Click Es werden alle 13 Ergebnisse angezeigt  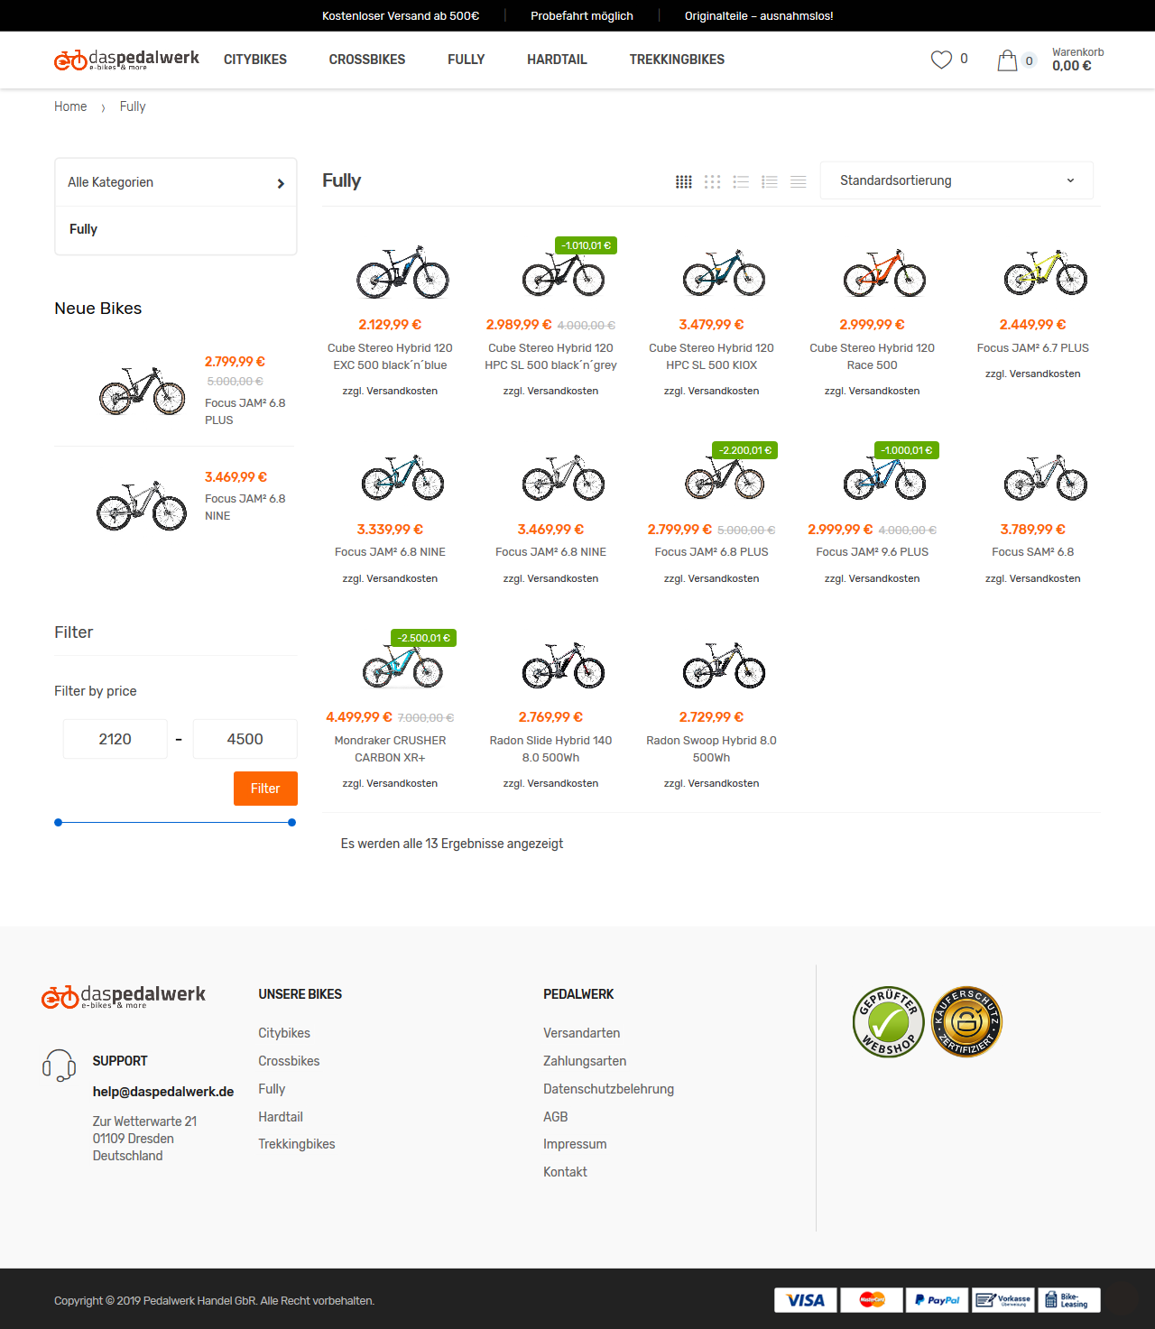(452, 844)
